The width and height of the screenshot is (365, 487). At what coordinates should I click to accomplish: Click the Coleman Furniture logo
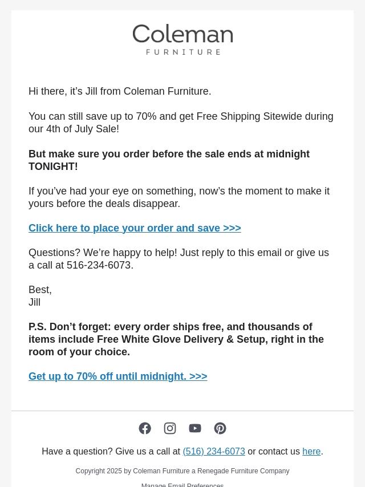182,39
